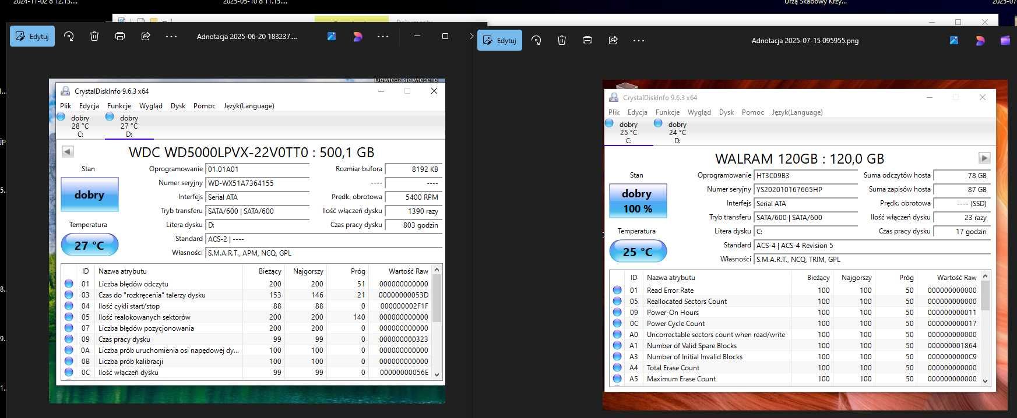
Task: Click row Power Cycle Count
Action: (x=796, y=323)
